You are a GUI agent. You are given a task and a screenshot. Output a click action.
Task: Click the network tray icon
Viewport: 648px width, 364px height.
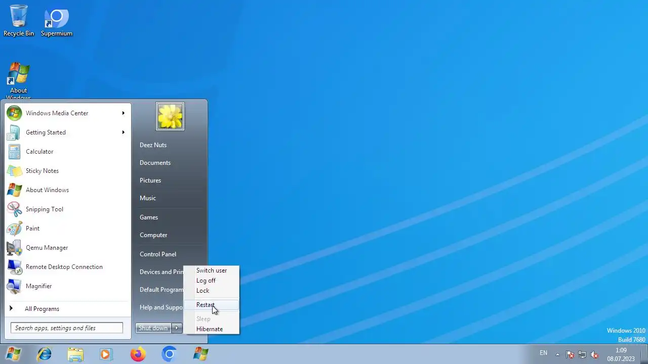tap(582, 354)
